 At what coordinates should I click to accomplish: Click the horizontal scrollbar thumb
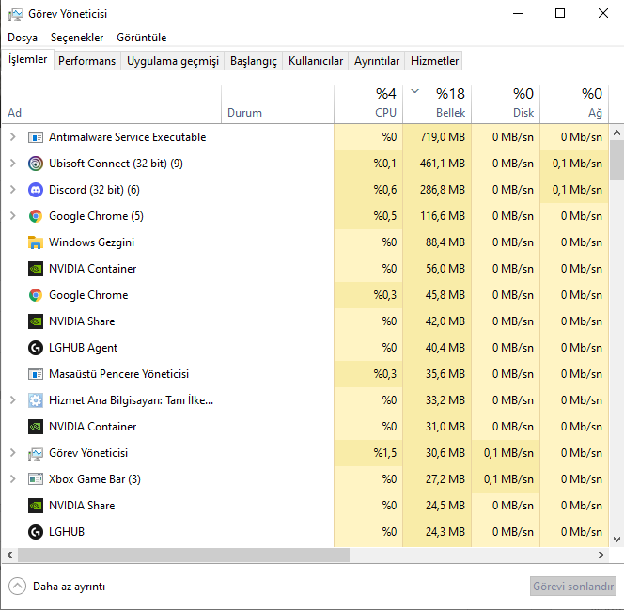[183, 555]
